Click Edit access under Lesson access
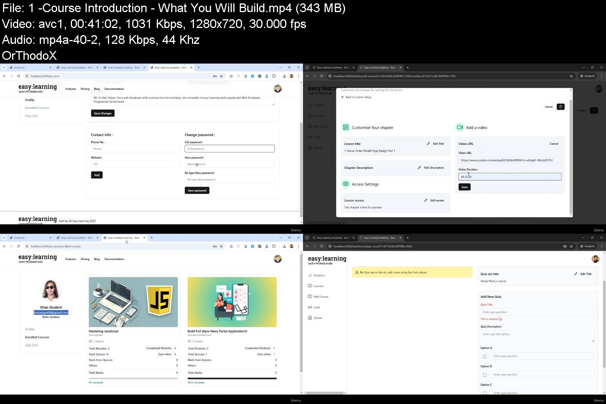Viewport: 606px width, 404px height. tap(434, 200)
